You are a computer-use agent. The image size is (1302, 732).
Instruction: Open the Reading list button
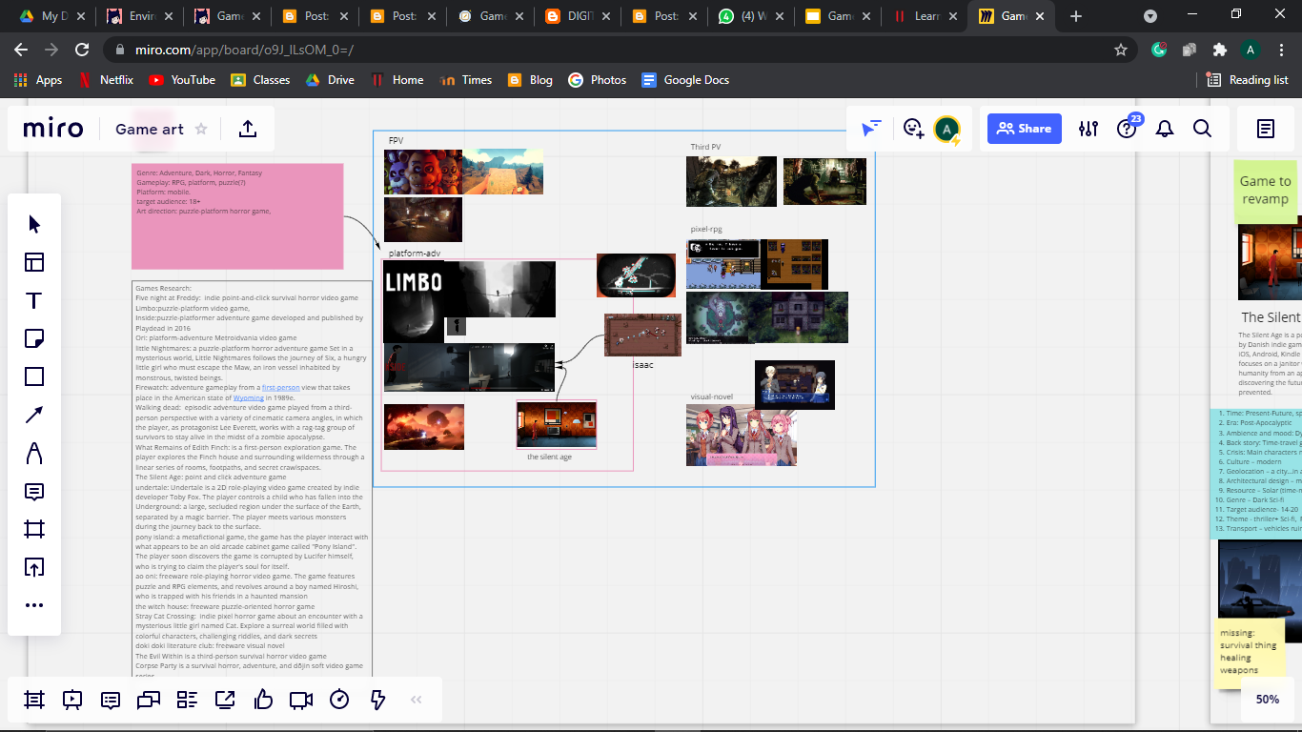click(1247, 80)
